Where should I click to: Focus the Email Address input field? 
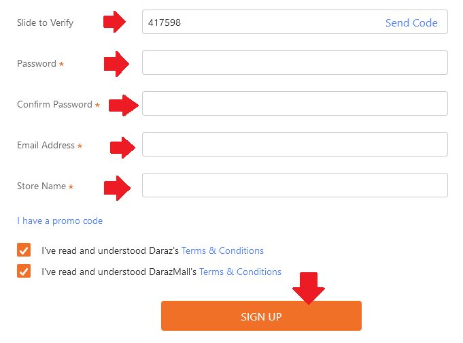(294, 144)
